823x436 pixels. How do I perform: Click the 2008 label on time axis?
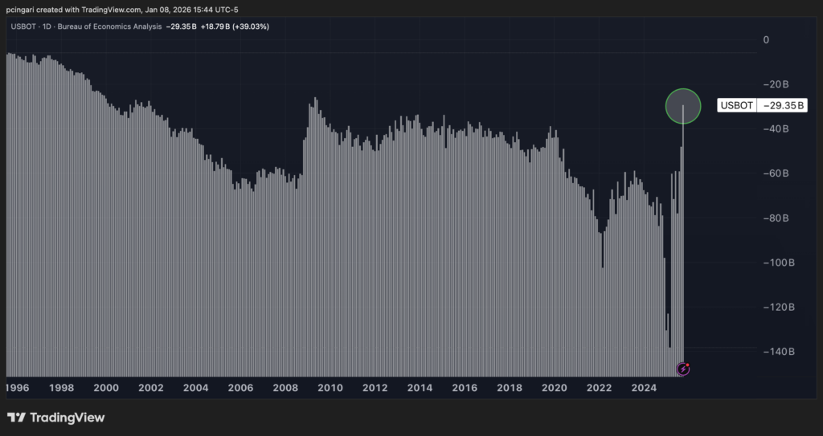point(285,388)
